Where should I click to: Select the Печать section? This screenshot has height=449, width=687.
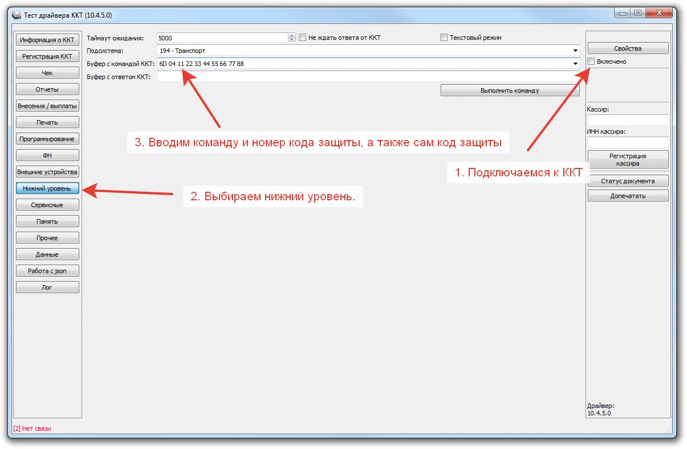(x=47, y=122)
